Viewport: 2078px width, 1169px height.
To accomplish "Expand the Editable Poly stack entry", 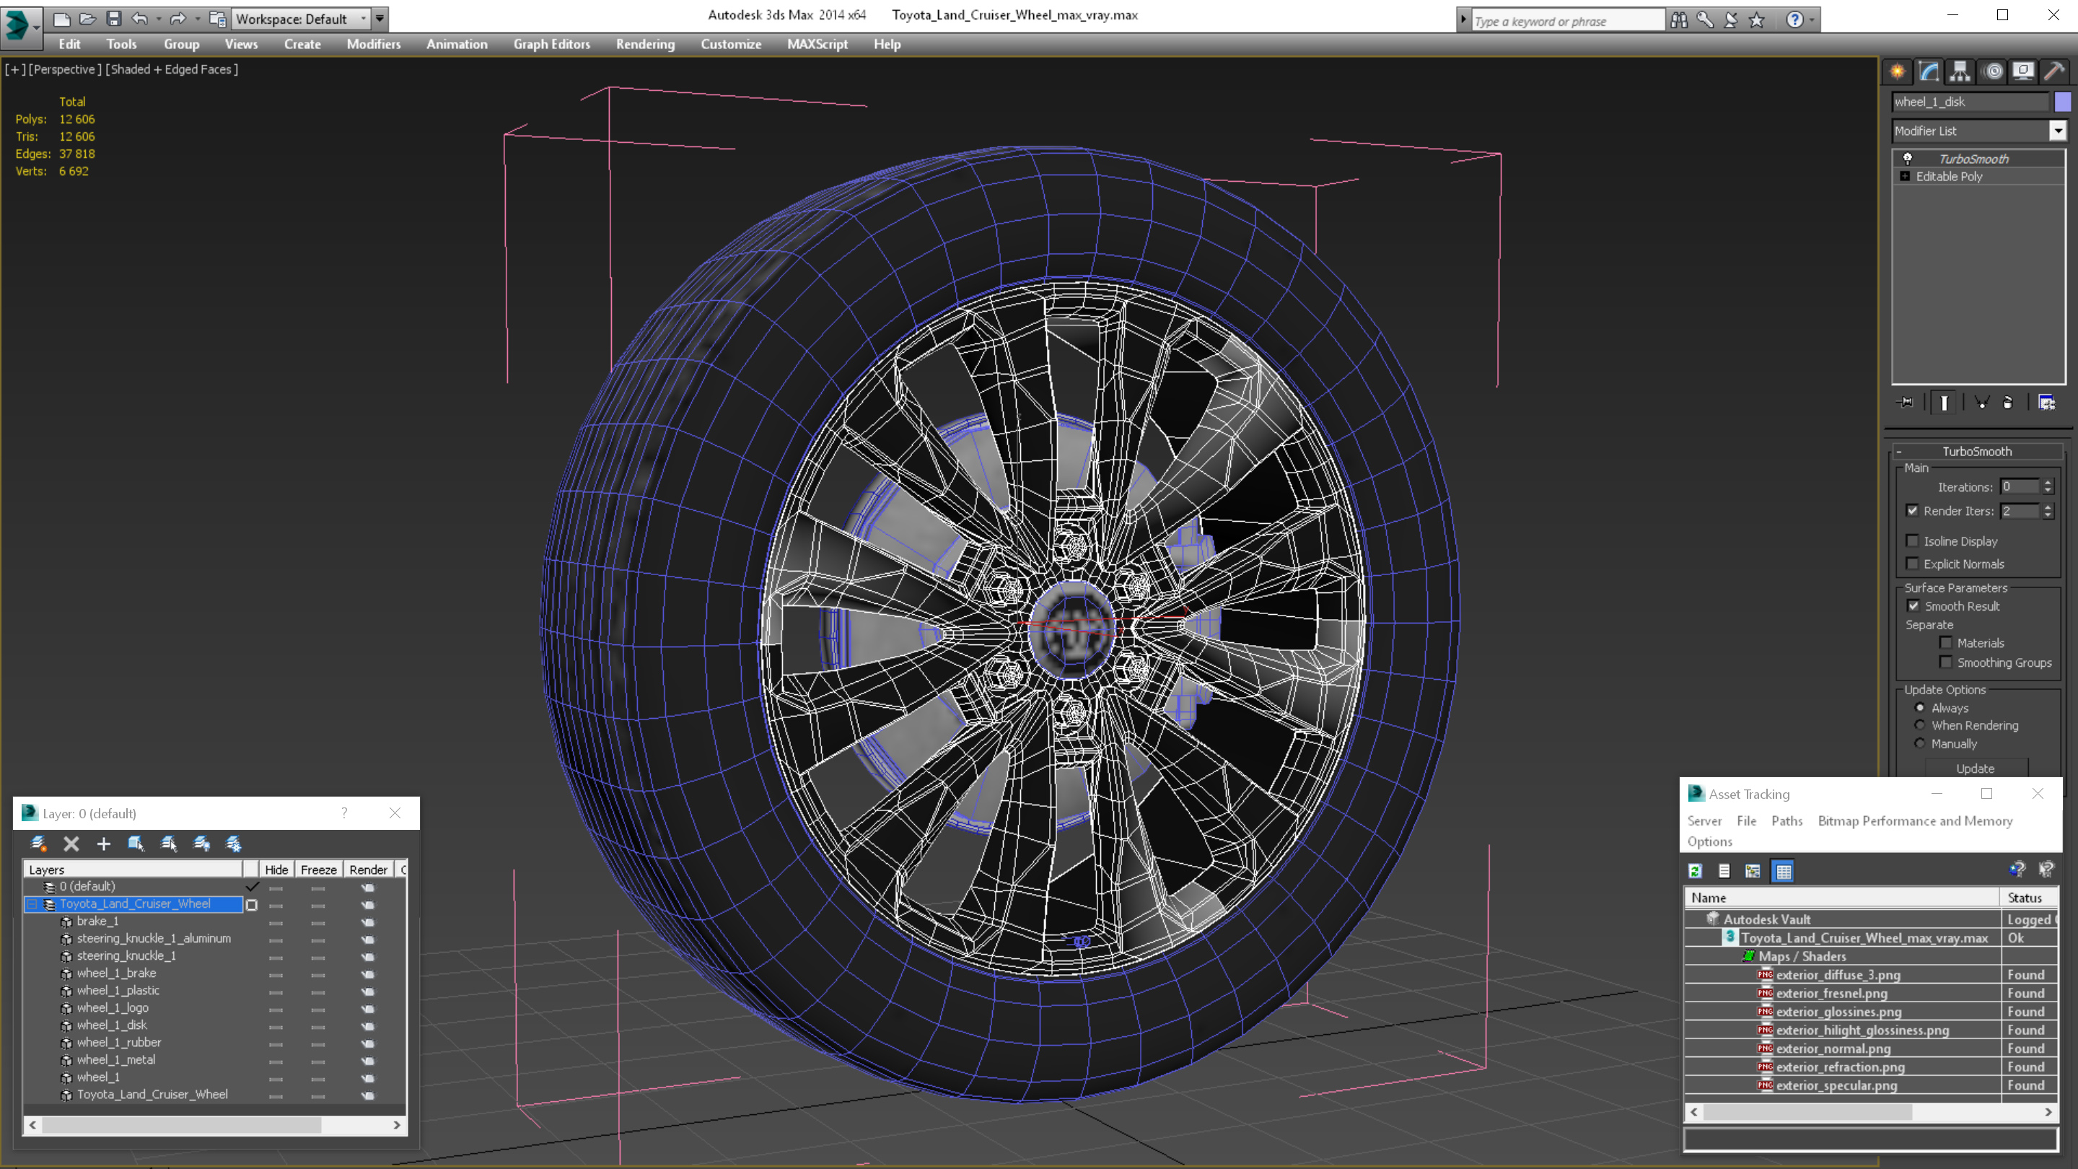I will [x=1906, y=177].
